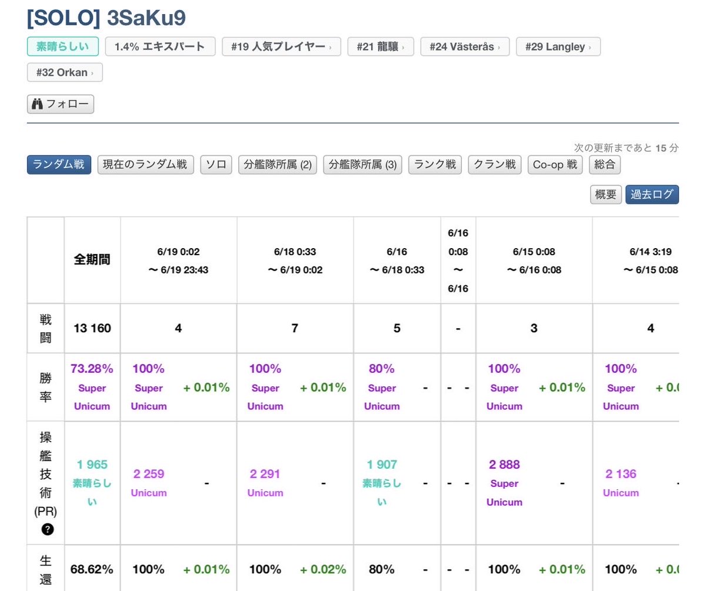
Task: Switch to 分艦隊所属 (3) tab
Action: (362, 165)
